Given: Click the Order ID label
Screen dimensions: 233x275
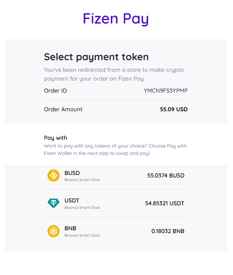Looking at the screenshot, I should (x=55, y=90).
